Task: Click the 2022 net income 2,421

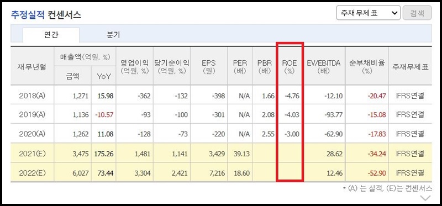Action: (180, 173)
